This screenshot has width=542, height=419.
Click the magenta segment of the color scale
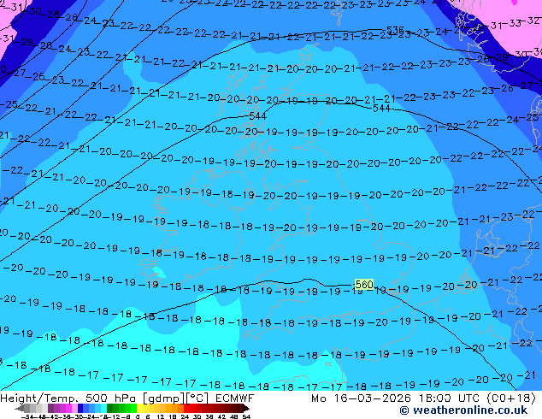[68, 408]
